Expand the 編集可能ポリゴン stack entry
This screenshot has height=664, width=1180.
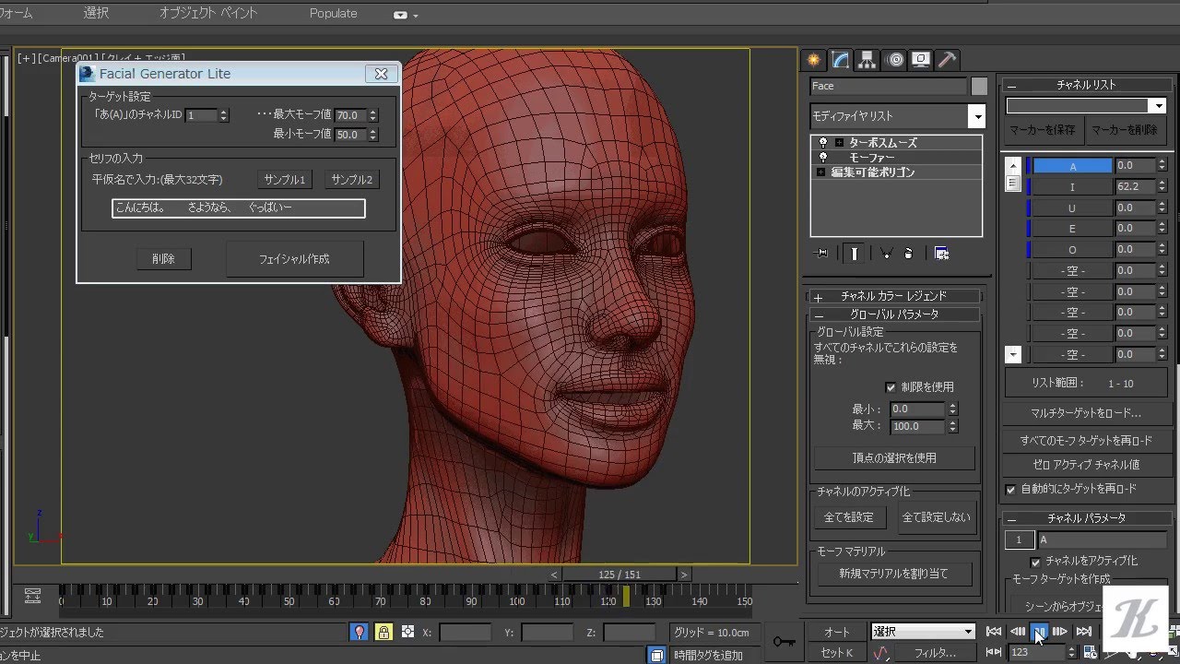click(x=820, y=172)
